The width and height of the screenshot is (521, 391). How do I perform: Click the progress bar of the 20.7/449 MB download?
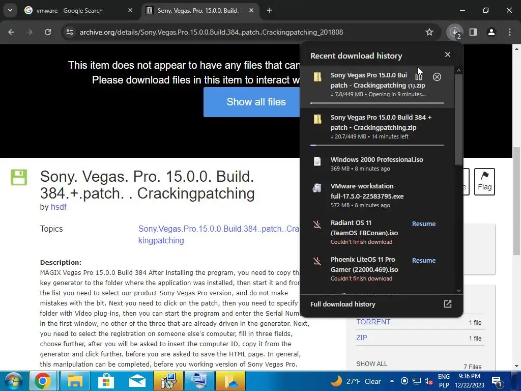tap(377, 145)
